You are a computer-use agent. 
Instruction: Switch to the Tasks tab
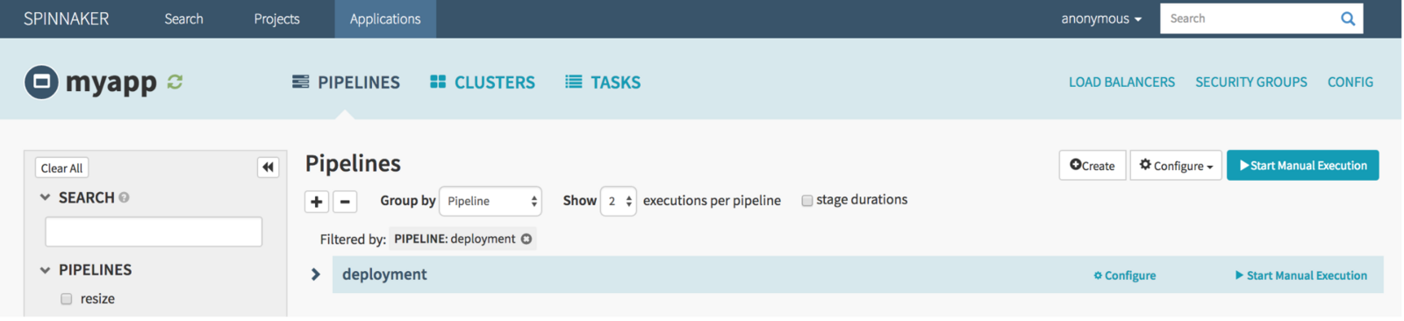[x=603, y=82]
